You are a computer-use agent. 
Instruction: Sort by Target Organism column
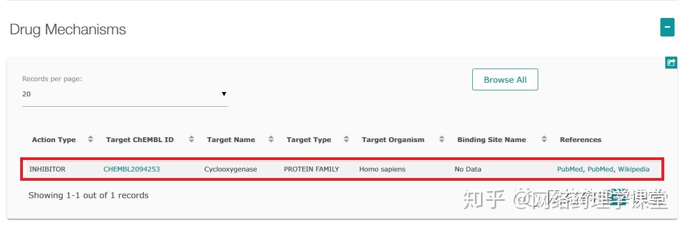442,139
